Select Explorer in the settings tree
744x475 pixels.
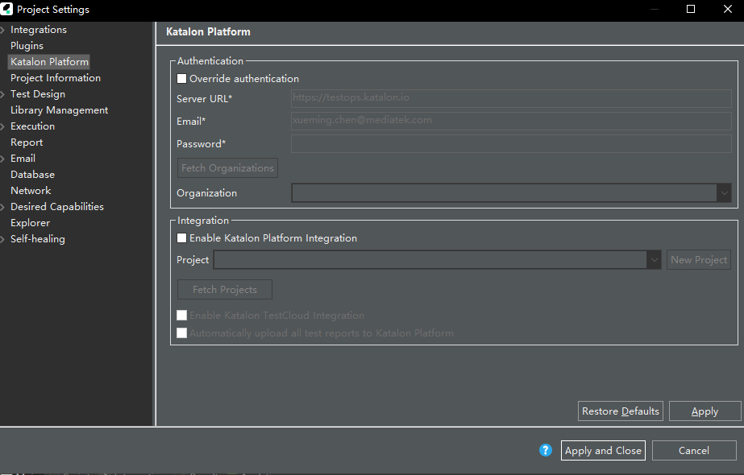pyautogui.click(x=31, y=223)
